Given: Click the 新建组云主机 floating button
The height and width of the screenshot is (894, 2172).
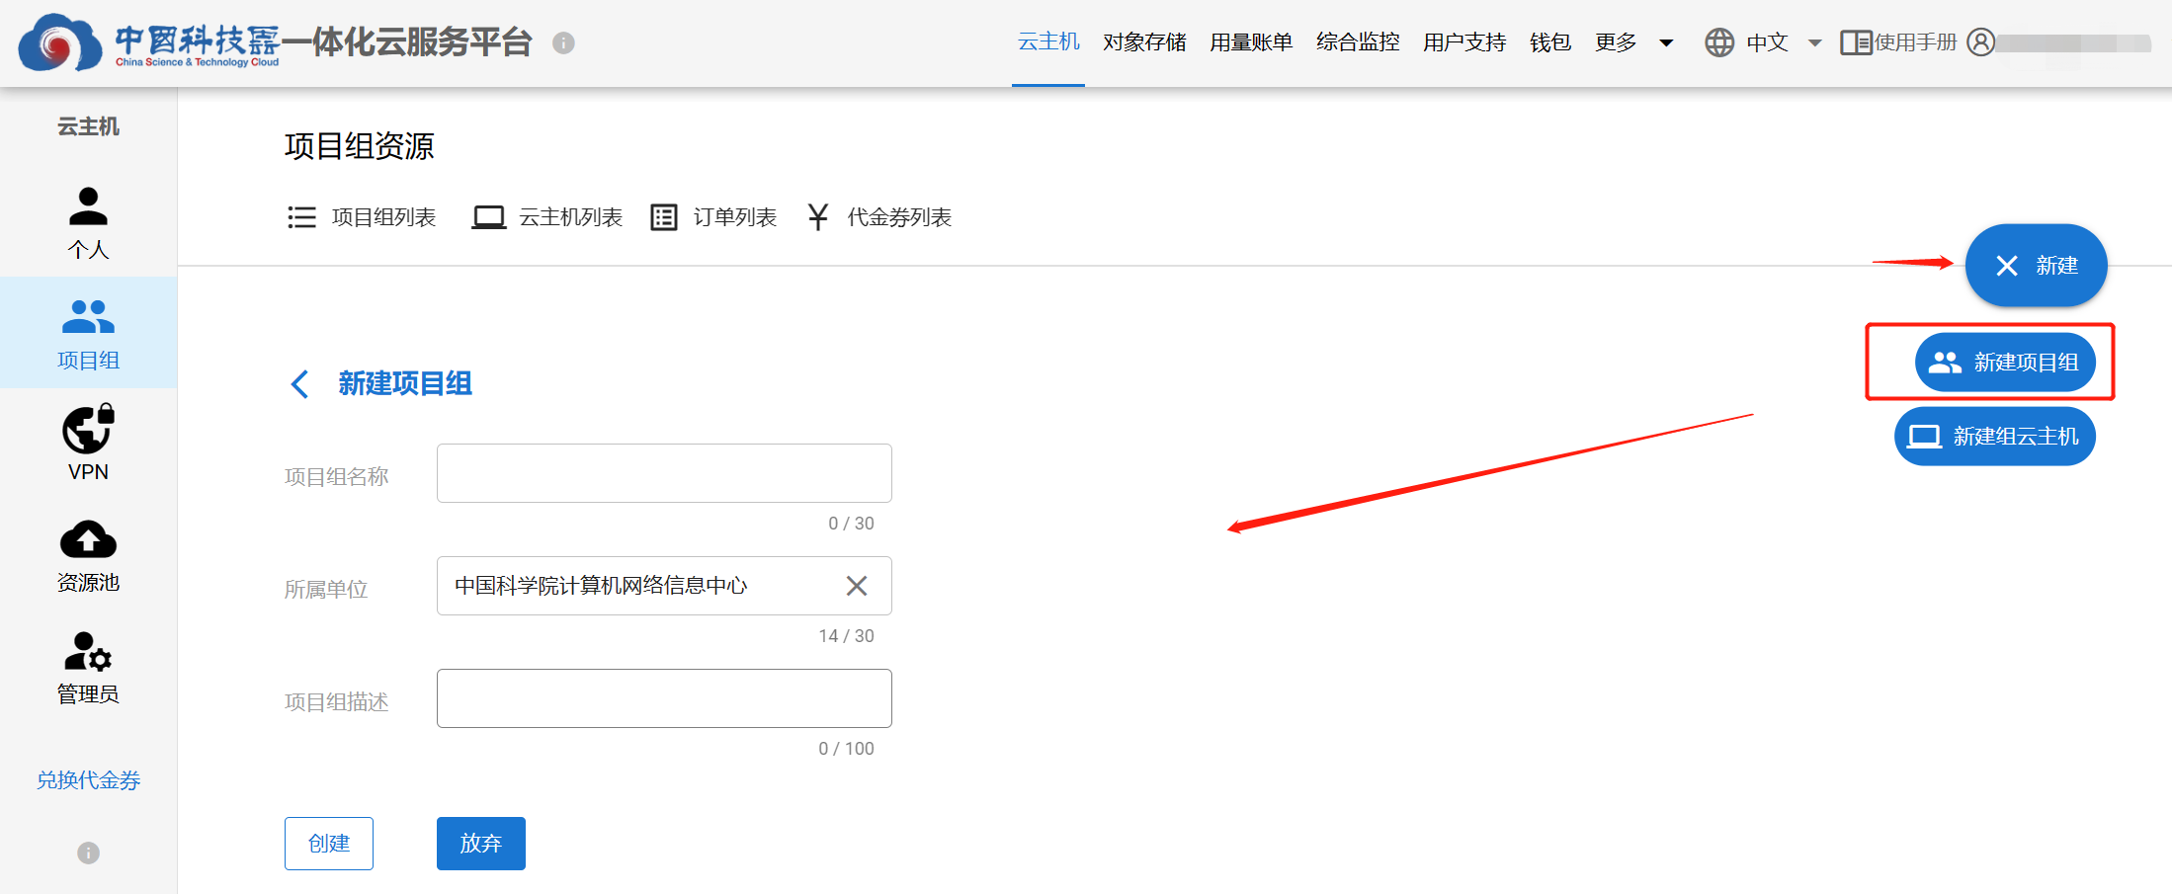Looking at the screenshot, I should tap(1994, 437).
